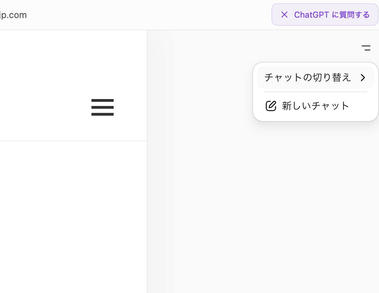Open the website's hamburger menu icon

pos(102,107)
